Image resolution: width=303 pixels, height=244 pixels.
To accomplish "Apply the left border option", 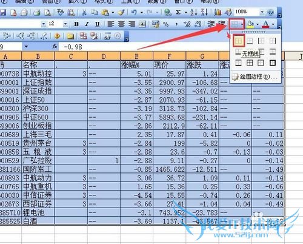I will (261, 41).
